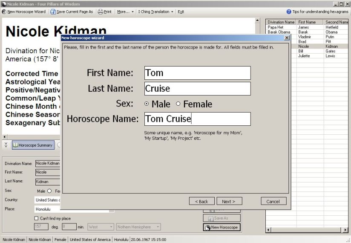Click Save Current Page As toolbar item

coord(72,12)
